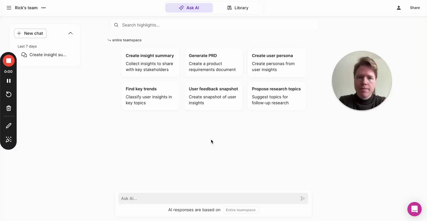Restart the recording

coord(9,94)
